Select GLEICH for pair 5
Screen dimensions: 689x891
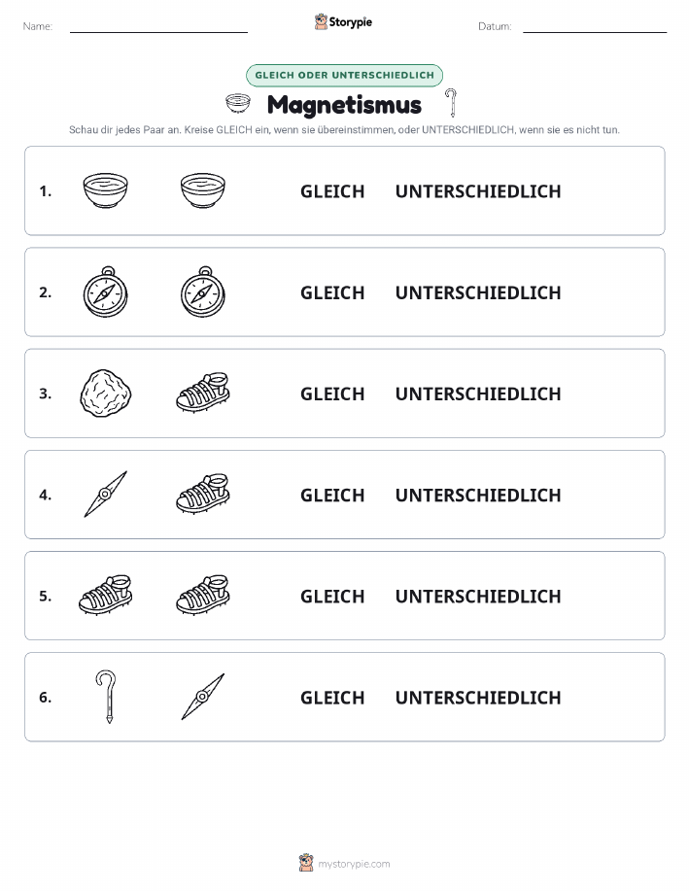(x=332, y=596)
